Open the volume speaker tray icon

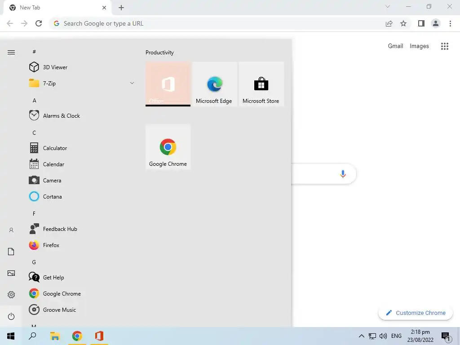tap(383, 336)
